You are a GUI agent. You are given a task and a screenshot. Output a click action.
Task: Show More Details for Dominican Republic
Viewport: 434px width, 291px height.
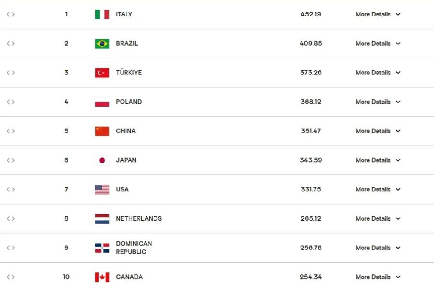point(378,248)
